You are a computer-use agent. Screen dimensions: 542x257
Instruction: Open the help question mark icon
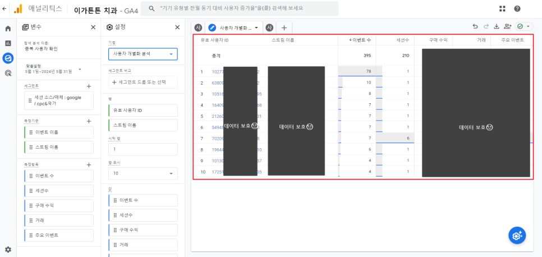tap(517, 8)
